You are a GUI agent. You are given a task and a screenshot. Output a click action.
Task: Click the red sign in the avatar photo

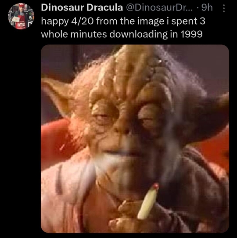coord(21,25)
